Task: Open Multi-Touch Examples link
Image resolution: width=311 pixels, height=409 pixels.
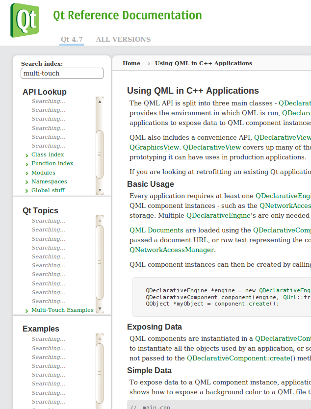Action: (62, 310)
